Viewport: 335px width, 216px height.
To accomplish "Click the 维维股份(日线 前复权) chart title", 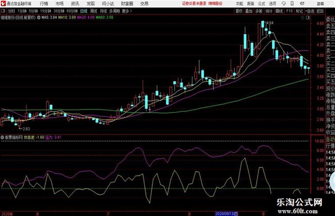I will (18, 17).
